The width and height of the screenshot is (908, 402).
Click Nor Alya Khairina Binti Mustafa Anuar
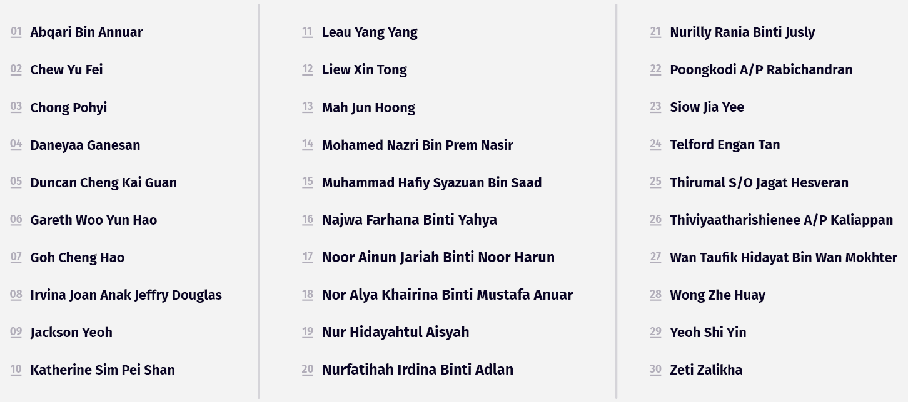447,295
